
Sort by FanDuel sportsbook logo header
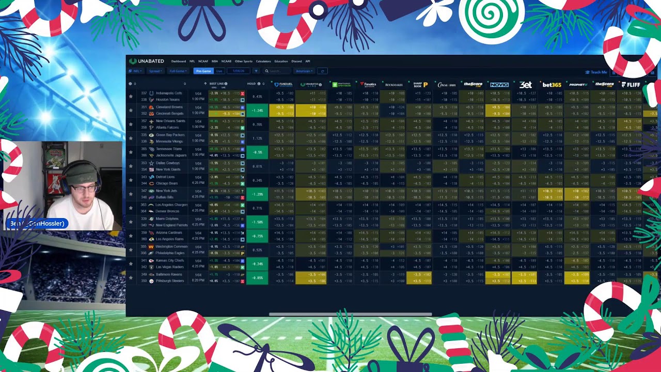click(283, 84)
